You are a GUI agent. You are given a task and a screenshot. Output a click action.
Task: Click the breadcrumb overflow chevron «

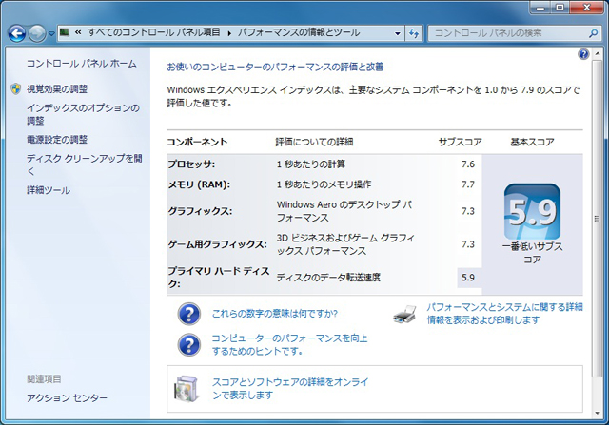tap(78, 32)
